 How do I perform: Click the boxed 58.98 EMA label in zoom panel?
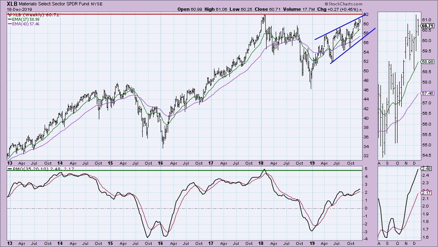click(428, 62)
